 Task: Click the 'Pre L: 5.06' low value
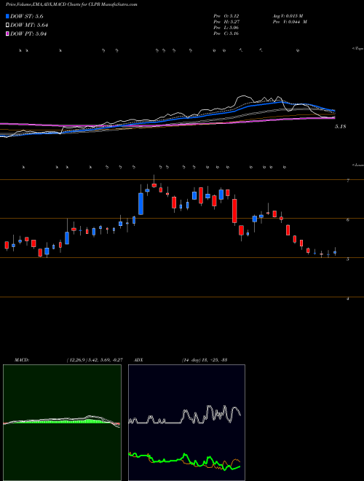[226, 28]
